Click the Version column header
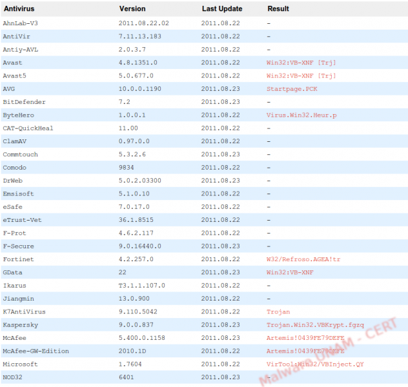The width and height of the screenshot is (408, 387). [132, 8]
